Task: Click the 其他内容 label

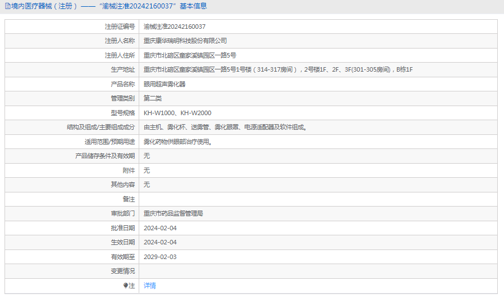Action: point(123,185)
